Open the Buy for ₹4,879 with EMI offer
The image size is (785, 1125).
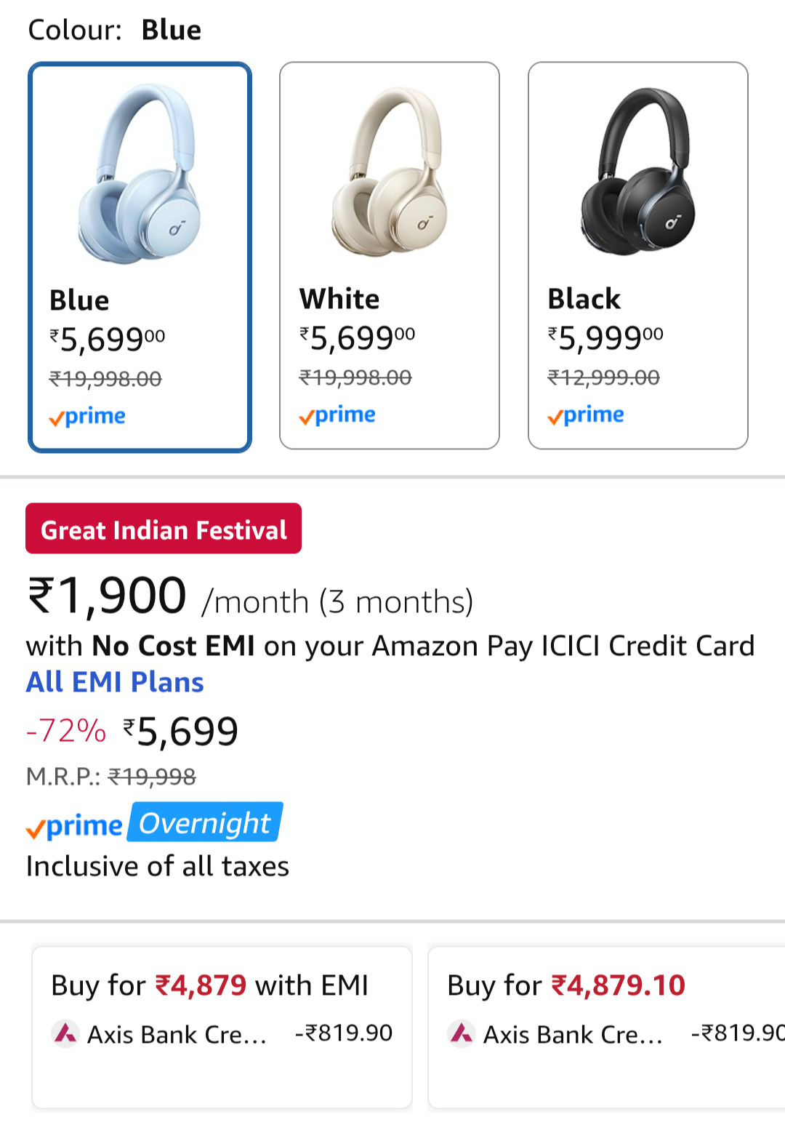pyautogui.click(x=222, y=1025)
